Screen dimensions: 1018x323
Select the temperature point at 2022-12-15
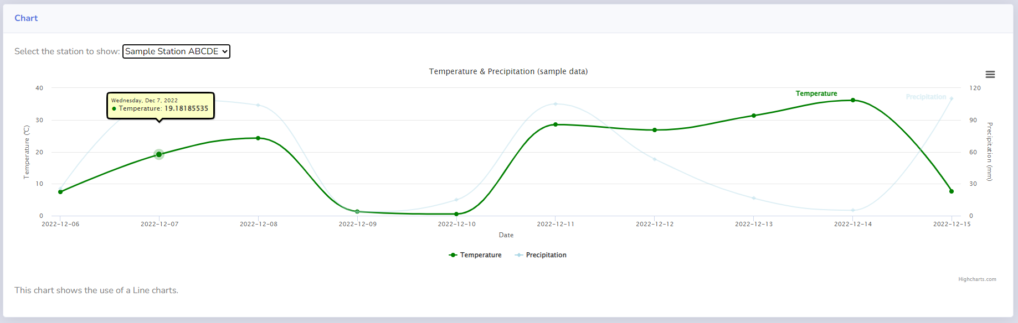[x=952, y=191]
